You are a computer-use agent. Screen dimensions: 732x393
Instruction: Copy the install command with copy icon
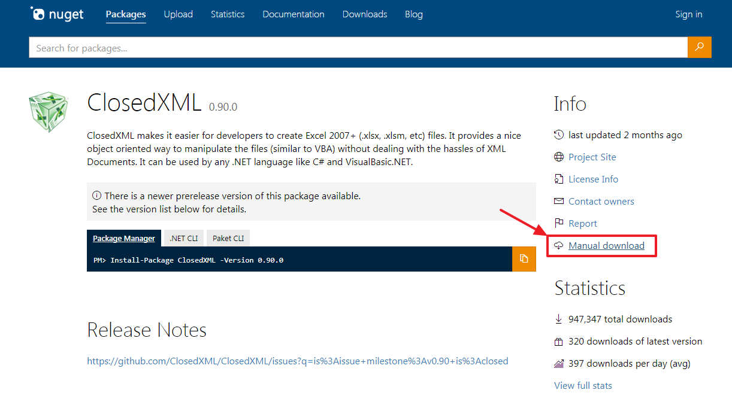point(524,259)
